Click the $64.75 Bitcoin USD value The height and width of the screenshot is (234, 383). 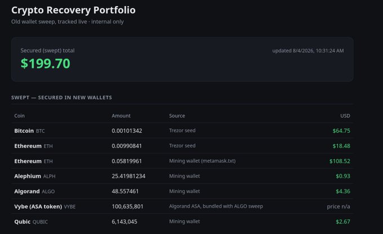pos(341,131)
